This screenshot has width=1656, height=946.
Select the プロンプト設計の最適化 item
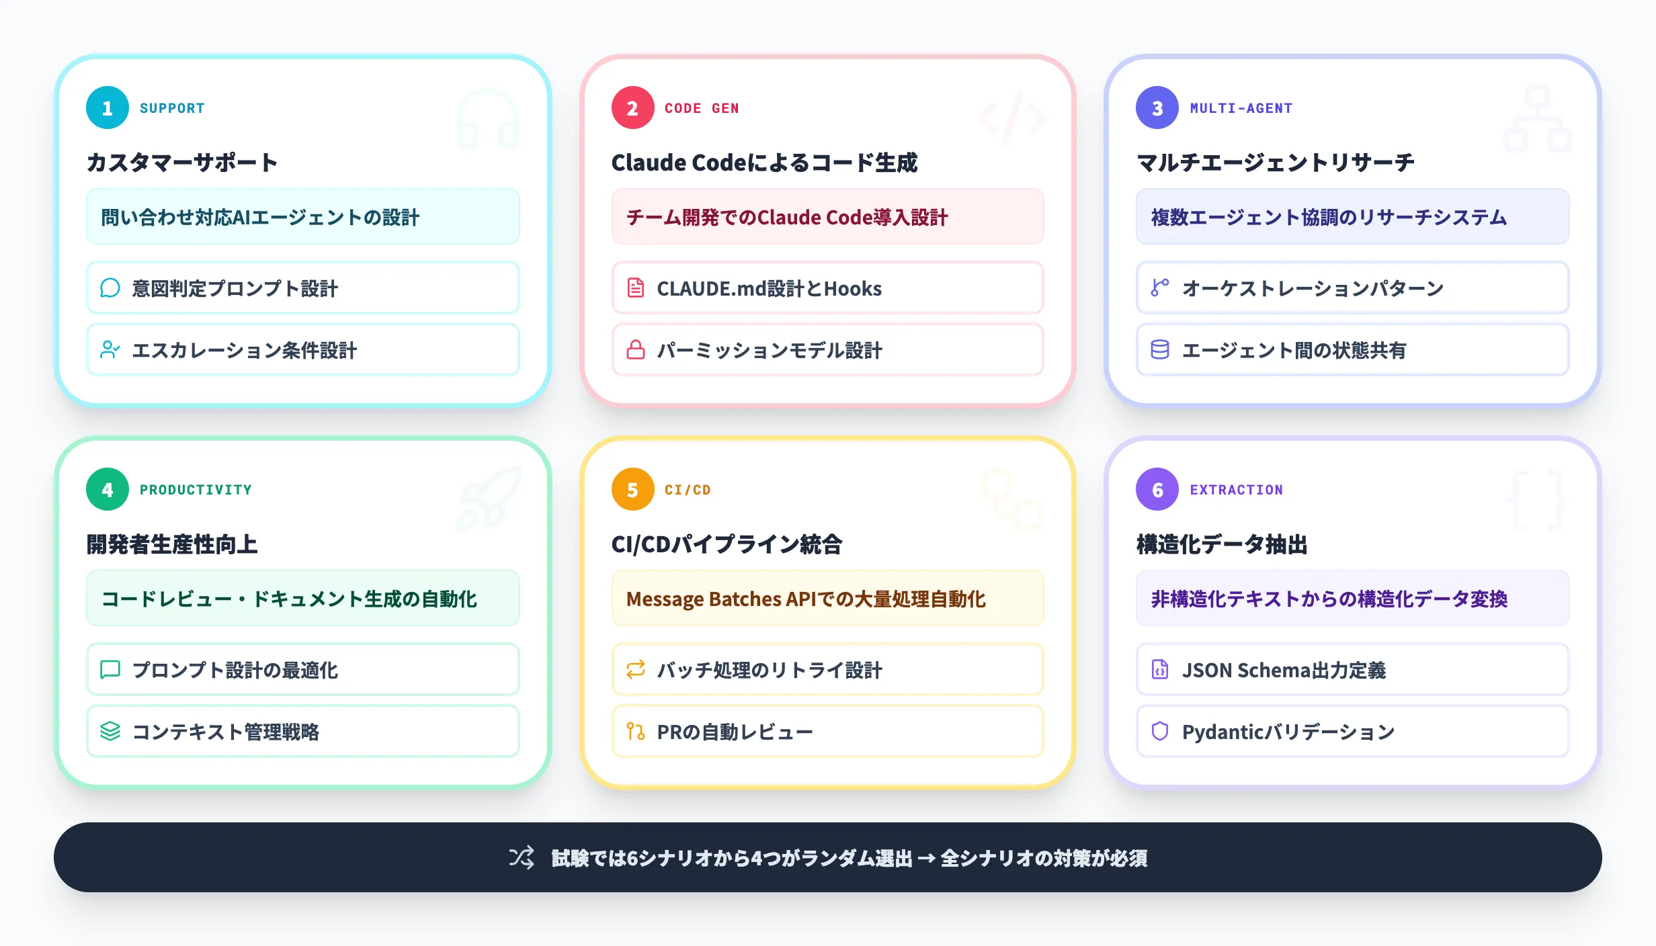click(303, 670)
